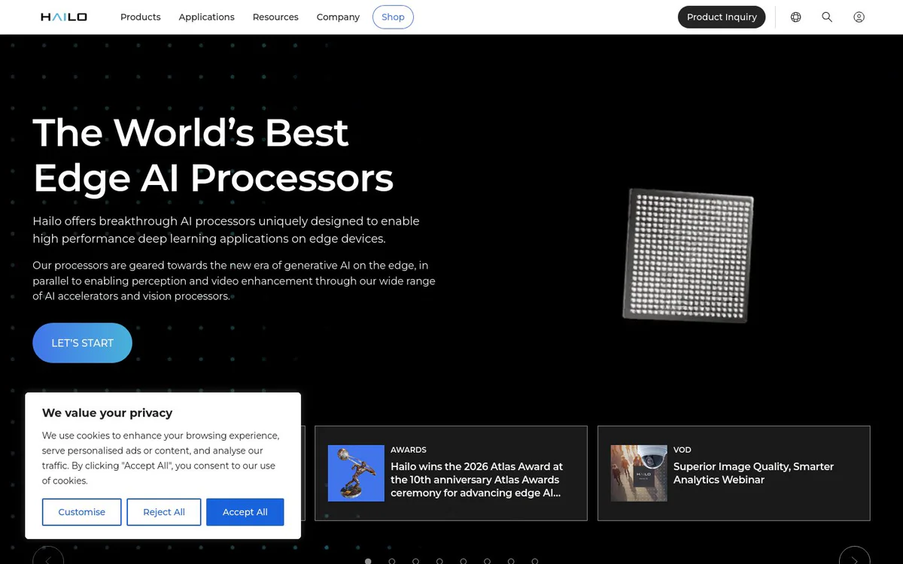The image size is (903, 564).
Task: Select the second carousel pagination dot
Action: 392,561
